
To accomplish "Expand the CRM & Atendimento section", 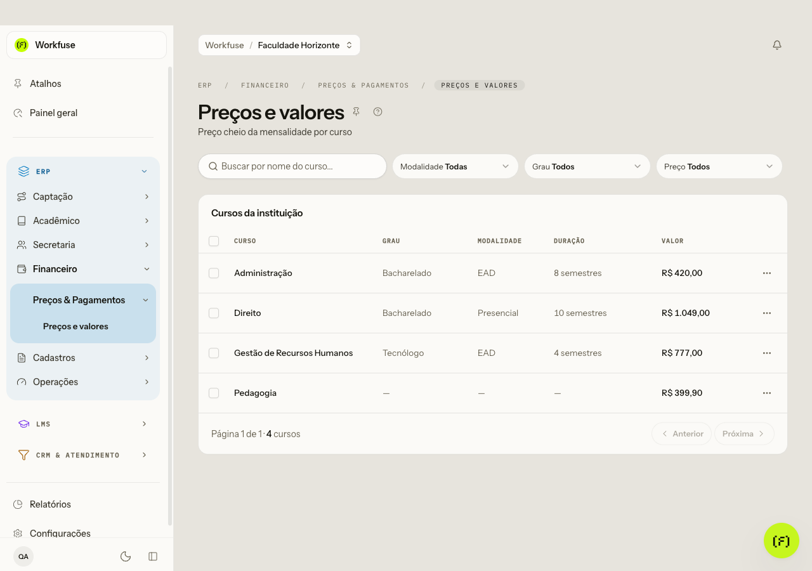I will 83,455.
